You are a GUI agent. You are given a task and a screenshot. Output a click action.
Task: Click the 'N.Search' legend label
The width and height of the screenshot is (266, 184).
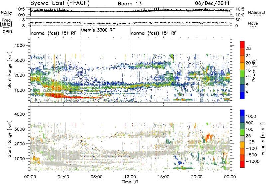click(x=257, y=12)
